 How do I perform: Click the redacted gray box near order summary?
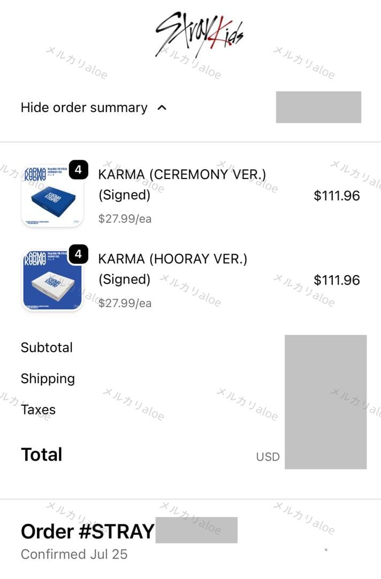click(318, 107)
